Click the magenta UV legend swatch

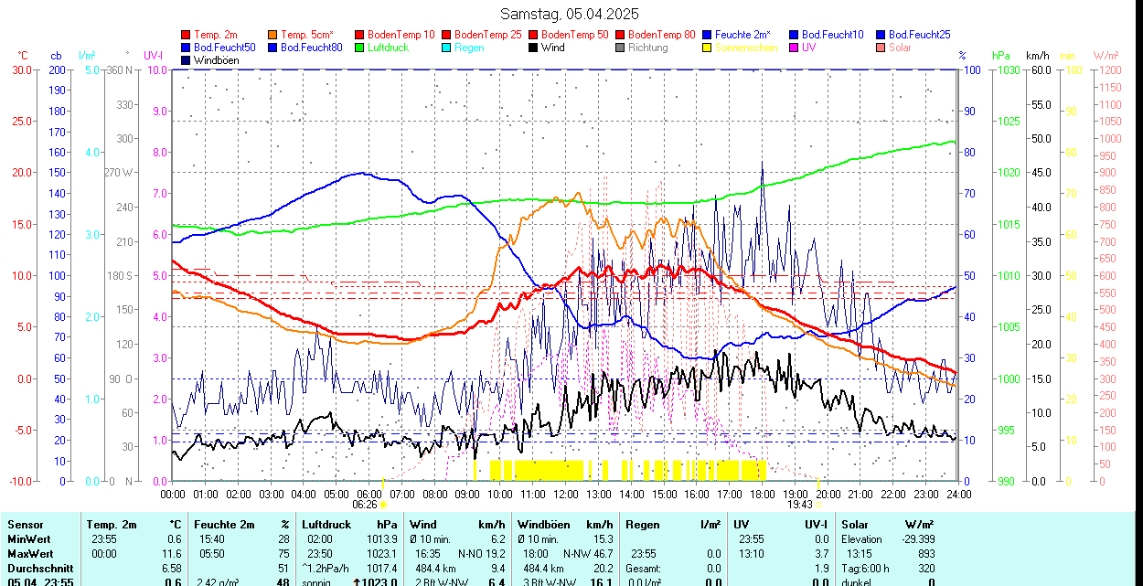tap(795, 48)
